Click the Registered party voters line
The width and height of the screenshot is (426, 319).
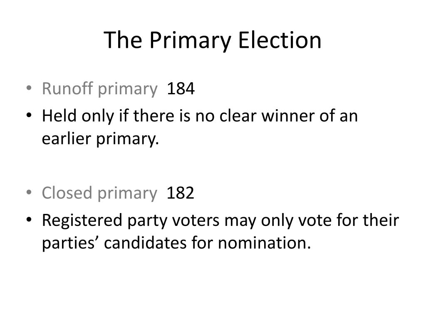point(220,220)
